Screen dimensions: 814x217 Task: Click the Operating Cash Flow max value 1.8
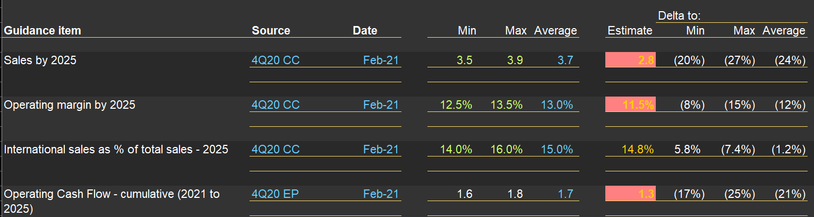[515, 194]
